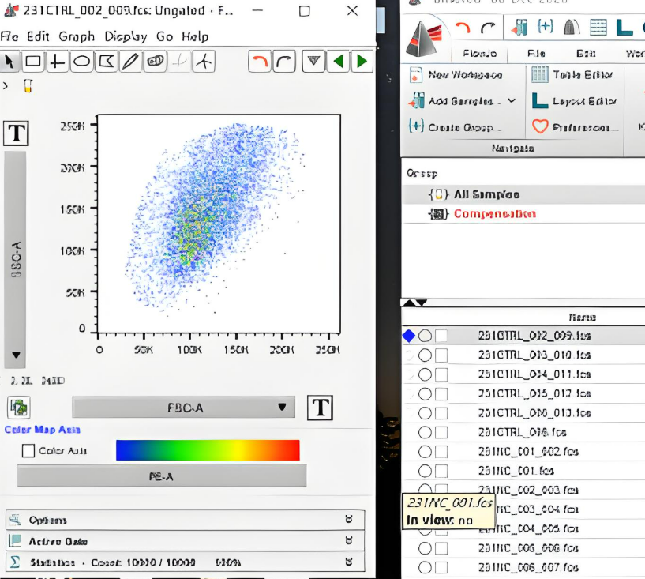This screenshot has width=645, height=579.
Task: Select the ellipse gate tool
Action: (x=81, y=62)
